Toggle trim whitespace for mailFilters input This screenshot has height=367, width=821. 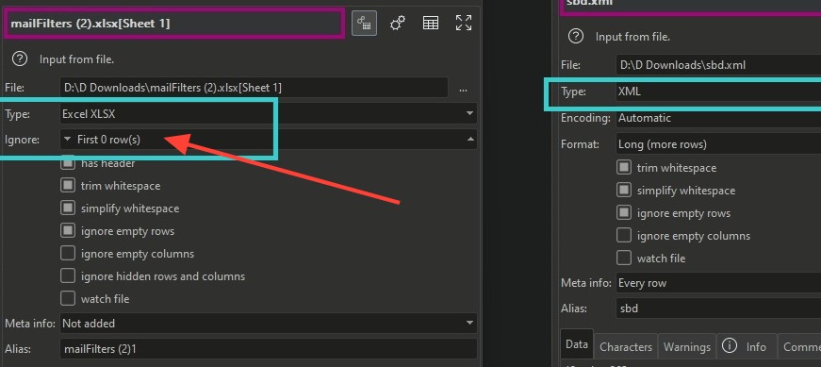[68, 186]
